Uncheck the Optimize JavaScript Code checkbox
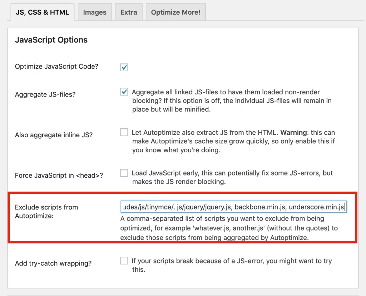Screen dimensions: 366x296 click(x=124, y=67)
